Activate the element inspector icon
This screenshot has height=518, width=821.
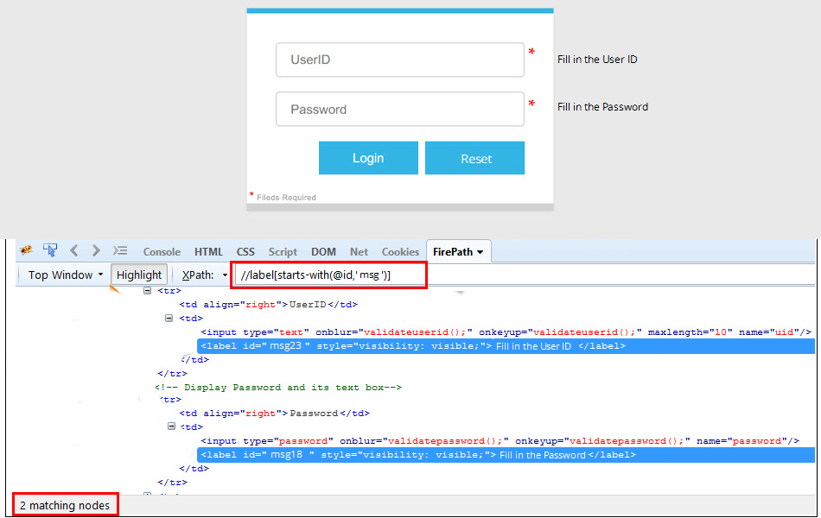[x=50, y=250]
